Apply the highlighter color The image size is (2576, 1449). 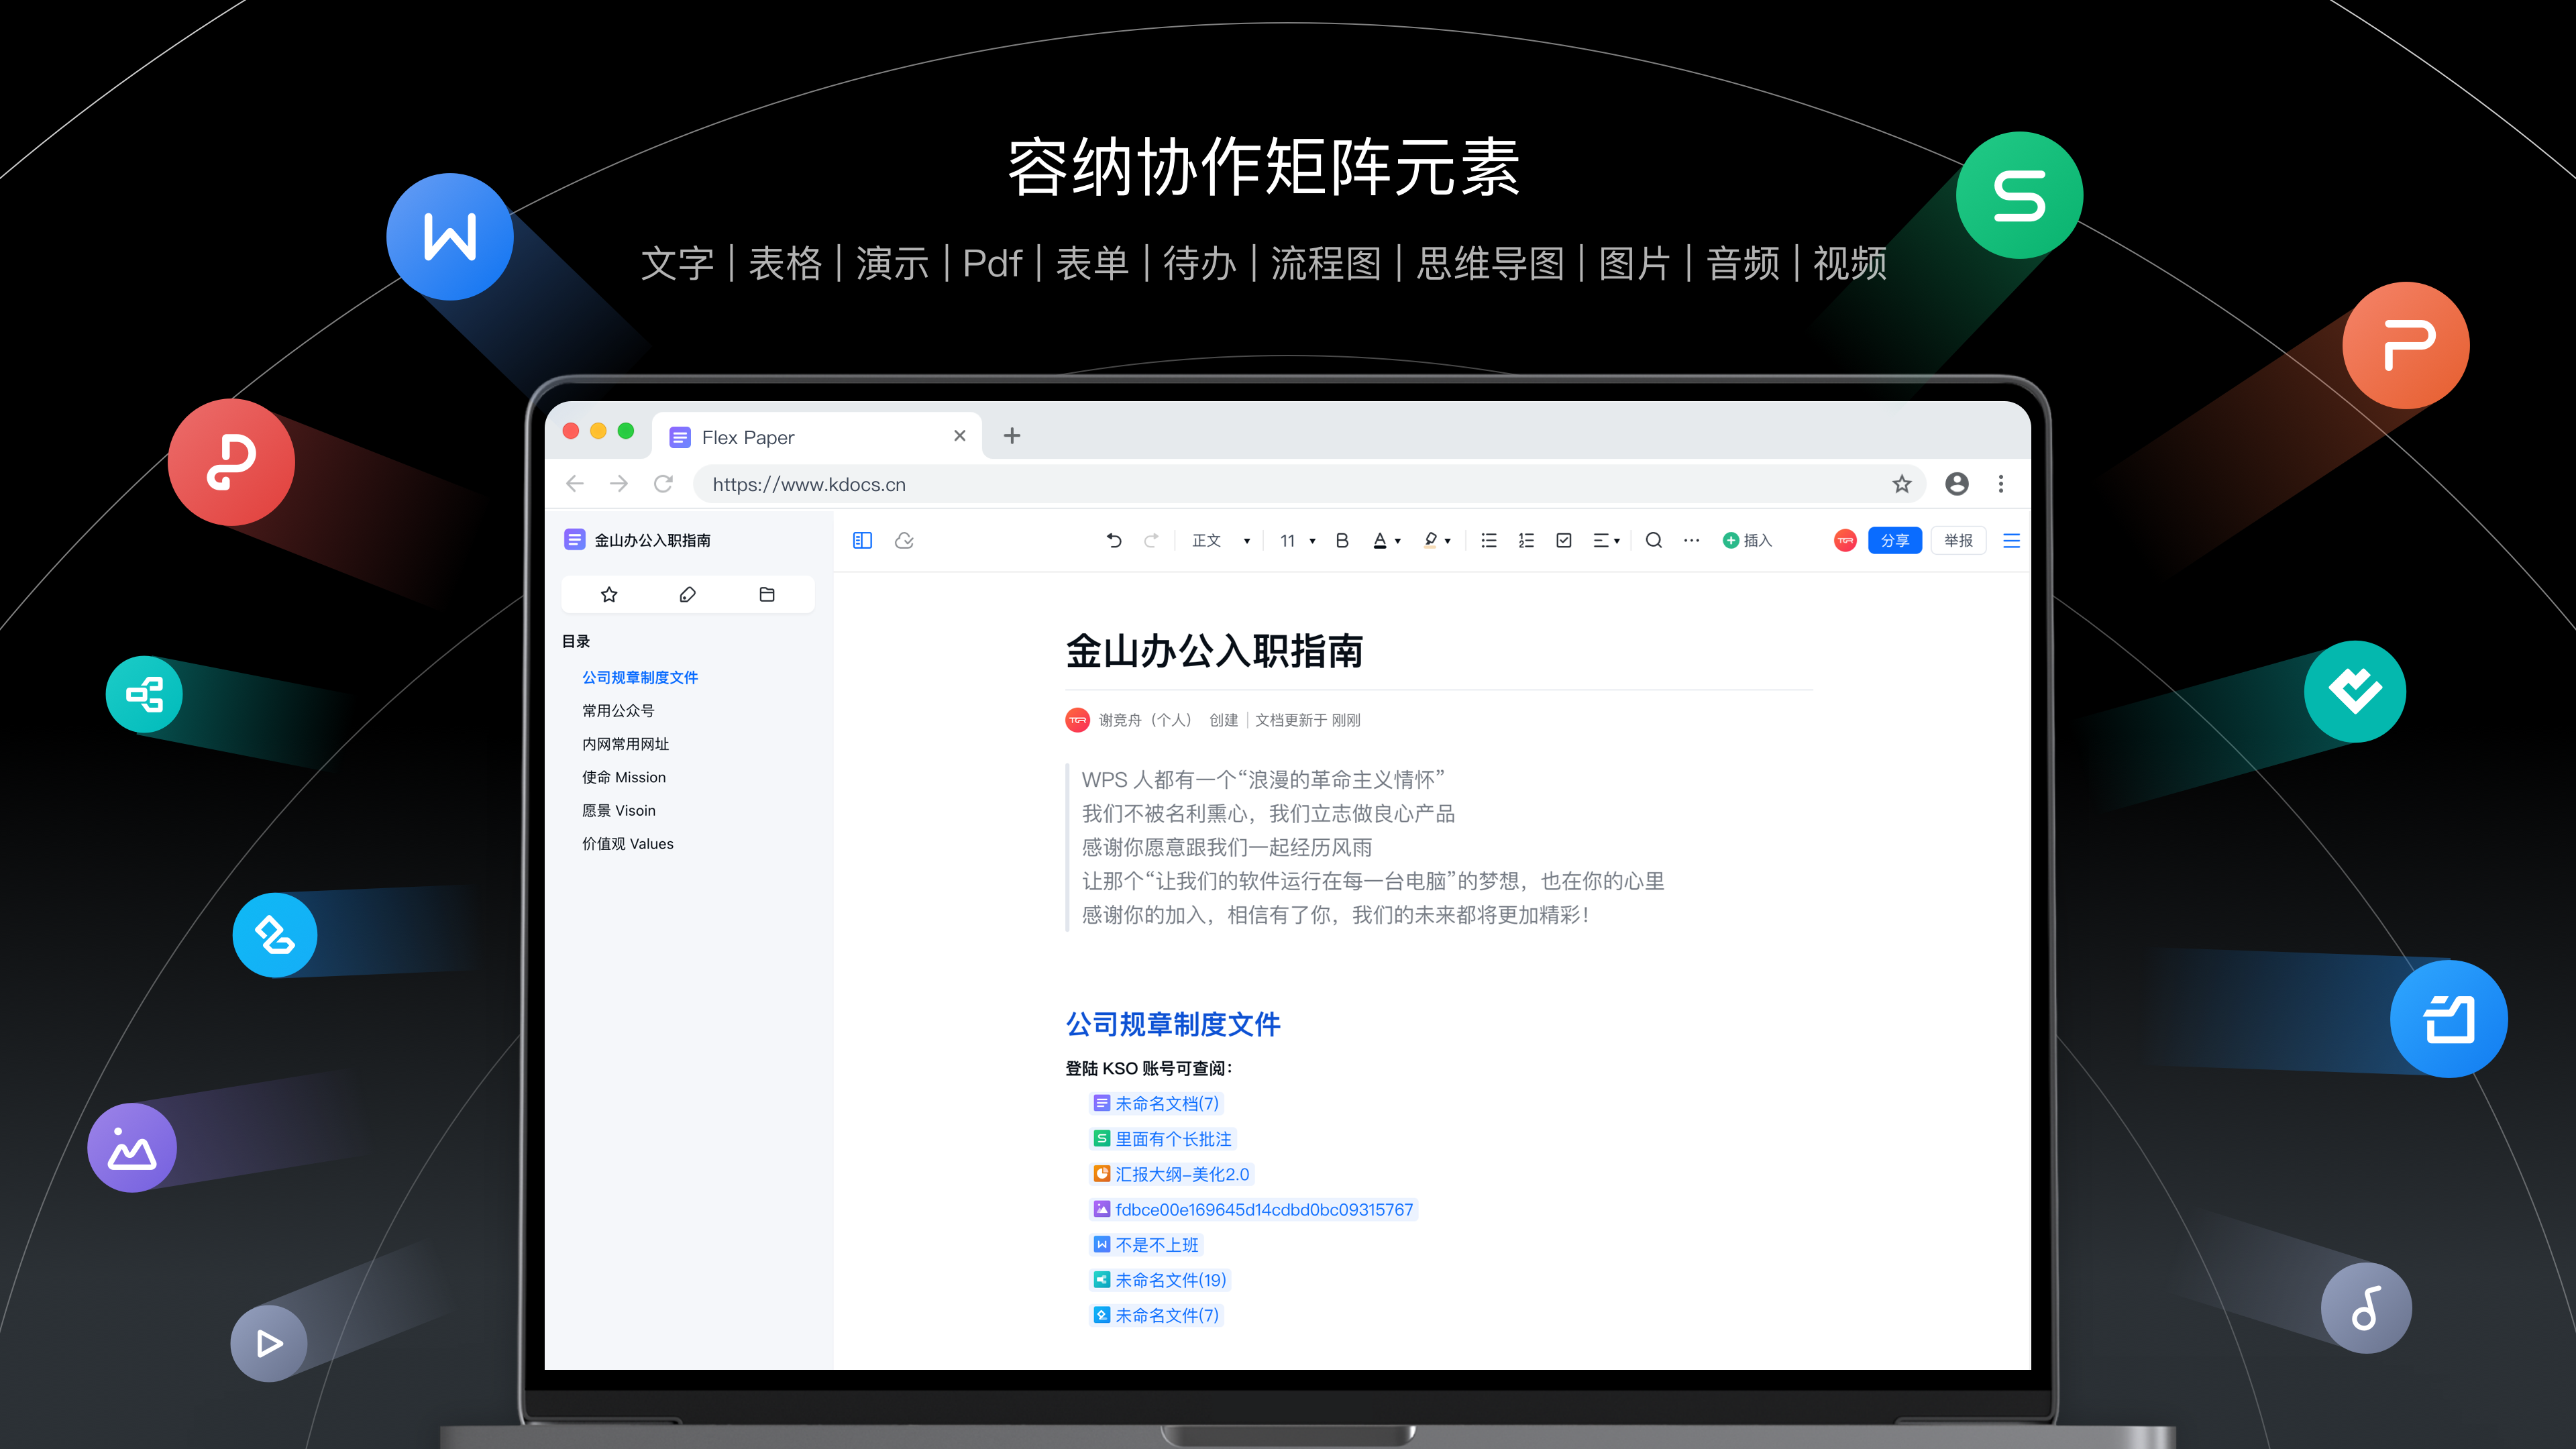[x=1431, y=540]
